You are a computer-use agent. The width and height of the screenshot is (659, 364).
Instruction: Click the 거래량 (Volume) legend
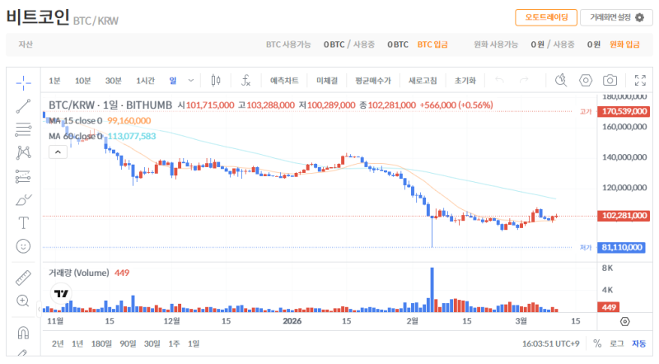(78, 273)
